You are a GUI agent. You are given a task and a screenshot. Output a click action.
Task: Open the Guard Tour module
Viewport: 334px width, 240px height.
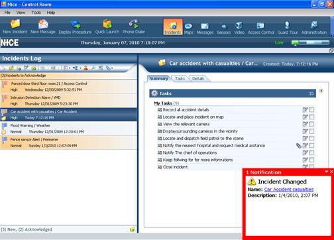[288, 28]
